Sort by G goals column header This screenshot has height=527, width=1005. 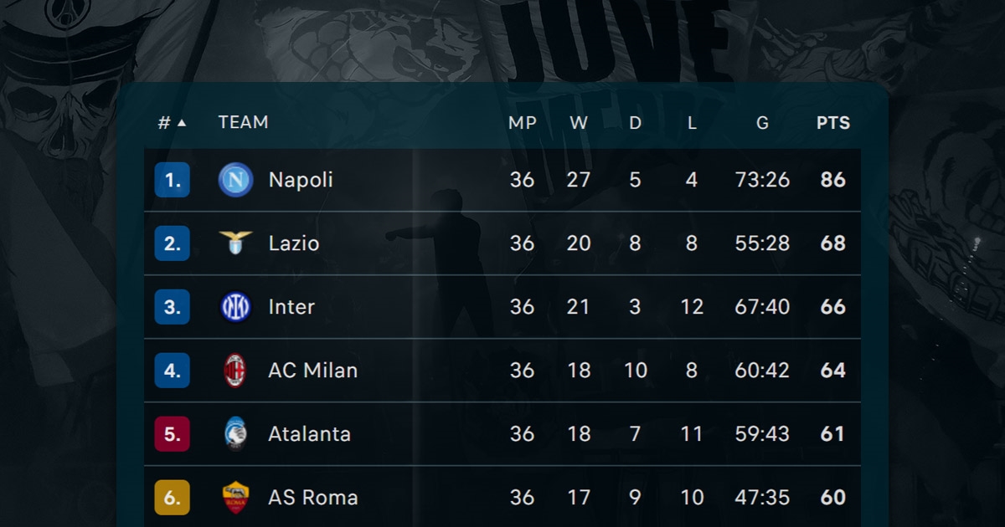(762, 123)
